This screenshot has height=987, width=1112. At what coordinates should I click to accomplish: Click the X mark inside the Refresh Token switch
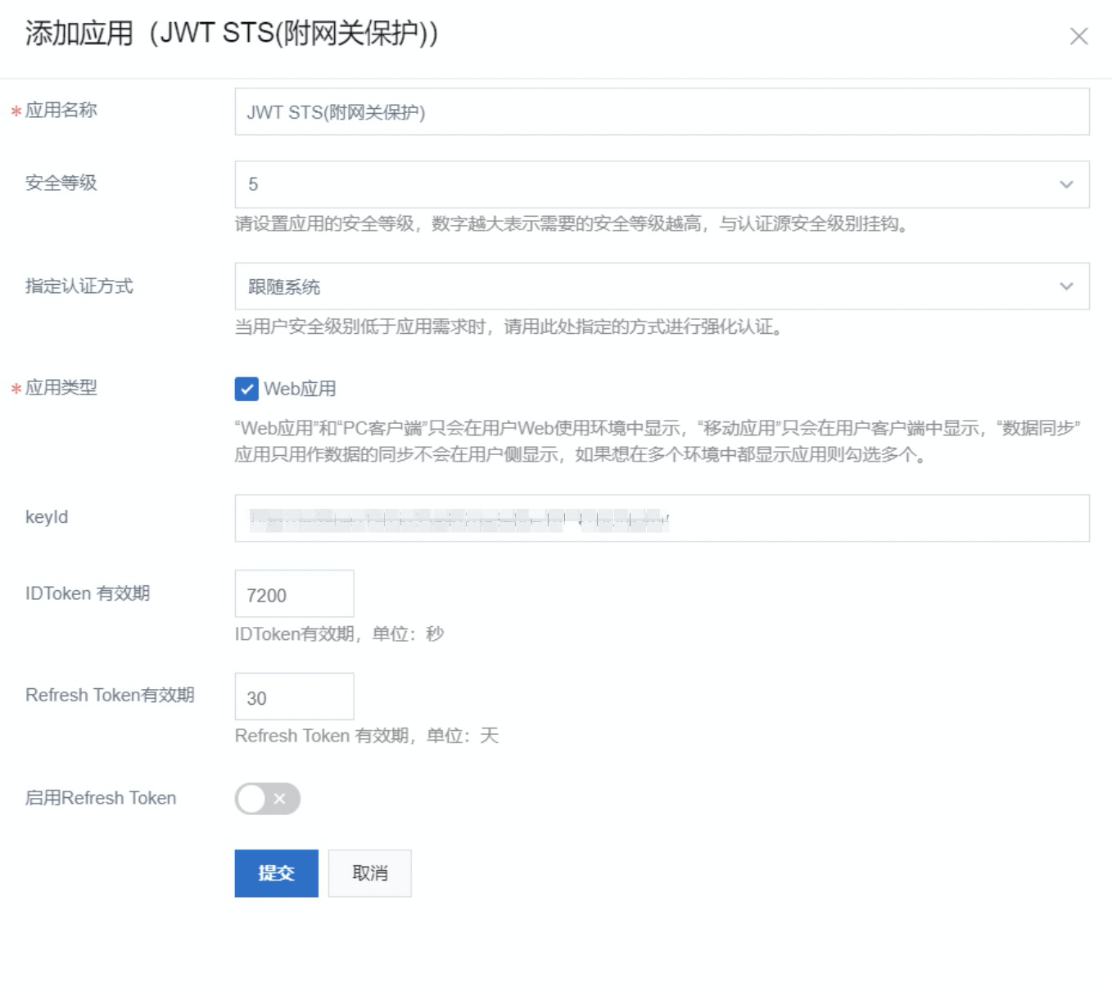[280, 799]
